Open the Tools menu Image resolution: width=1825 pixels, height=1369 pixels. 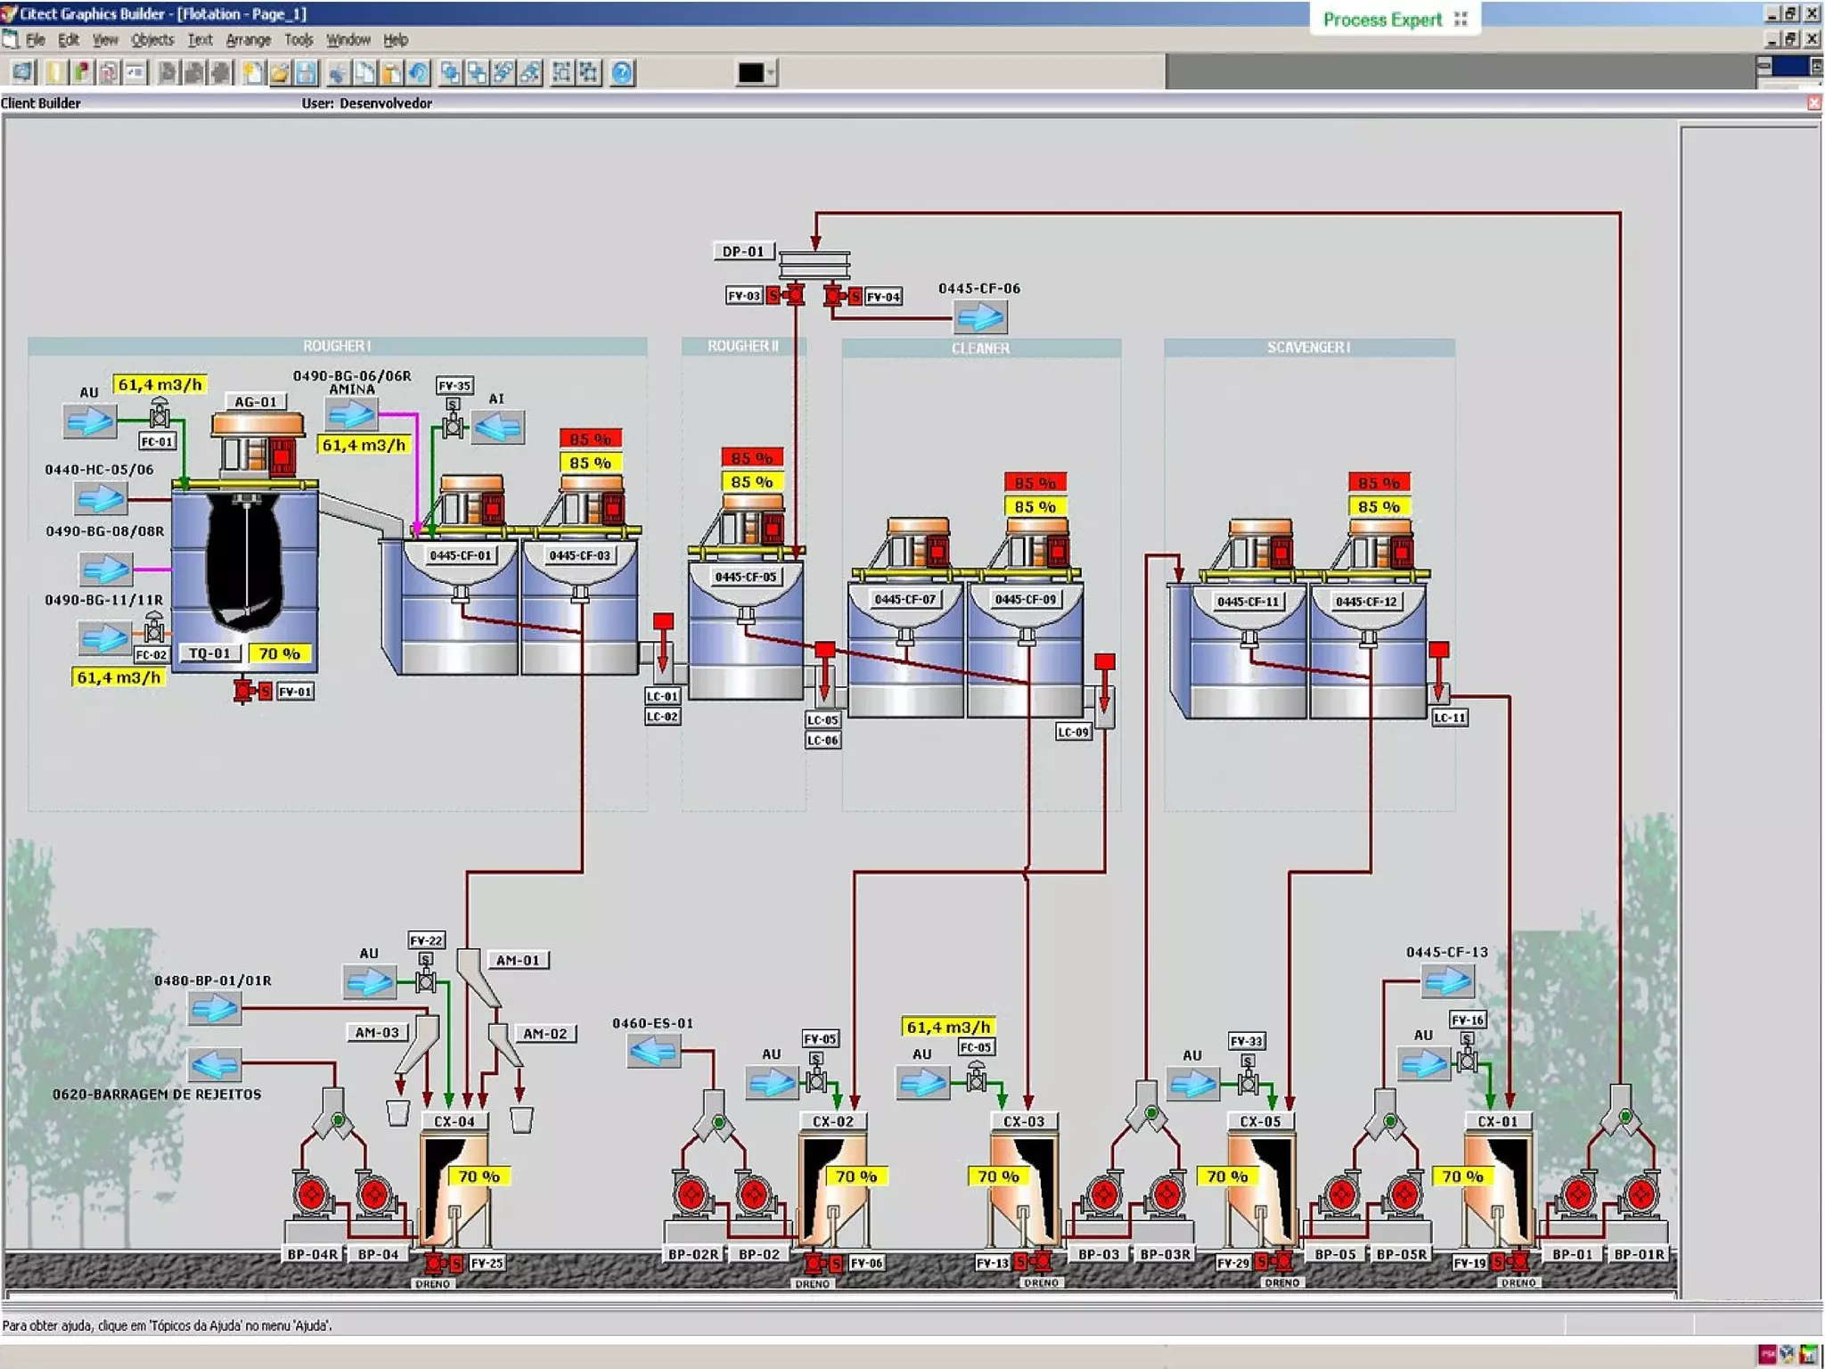[x=299, y=39]
